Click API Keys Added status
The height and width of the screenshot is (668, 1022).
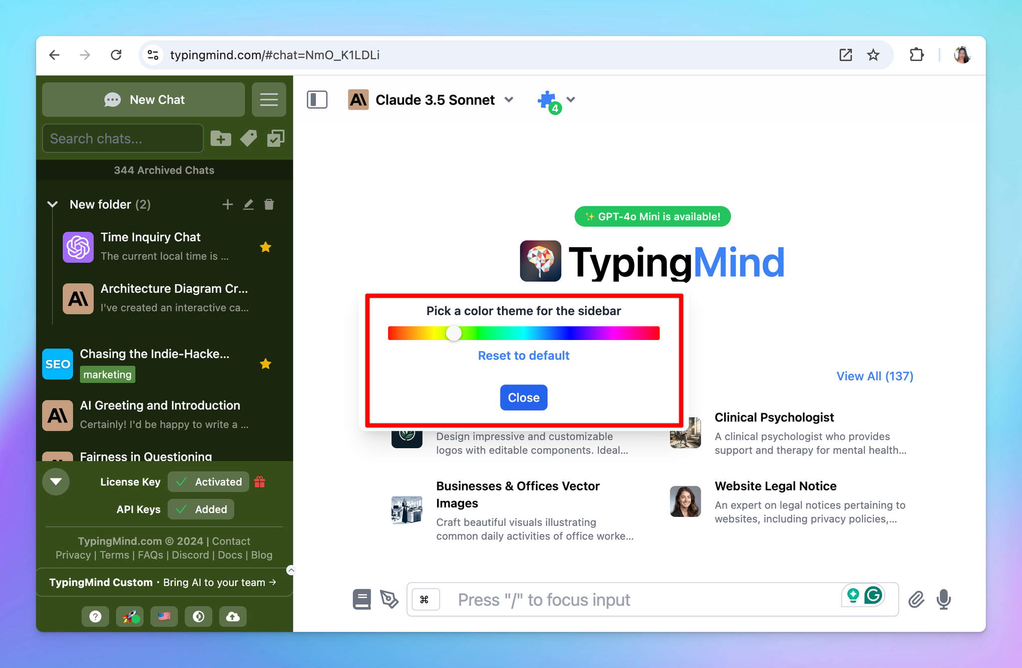(201, 509)
